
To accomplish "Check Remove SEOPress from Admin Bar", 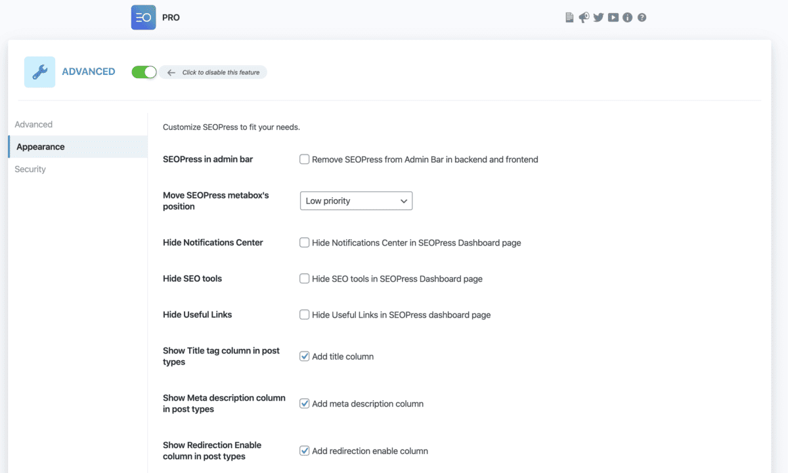I will [x=305, y=159].
